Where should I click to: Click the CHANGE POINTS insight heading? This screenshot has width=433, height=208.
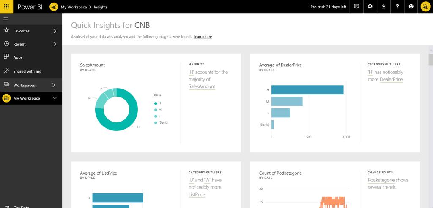tap(380, 173)
